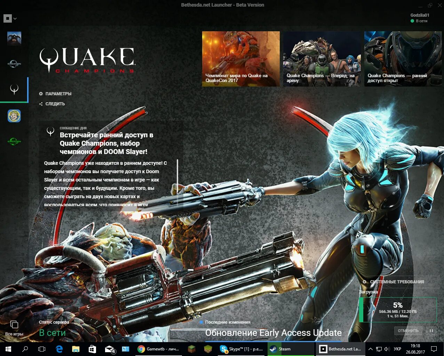The height and width of the screenshot is (356, 444).
Task: Open the Minecraft block taskbar icon
Action: coord(192,349)
